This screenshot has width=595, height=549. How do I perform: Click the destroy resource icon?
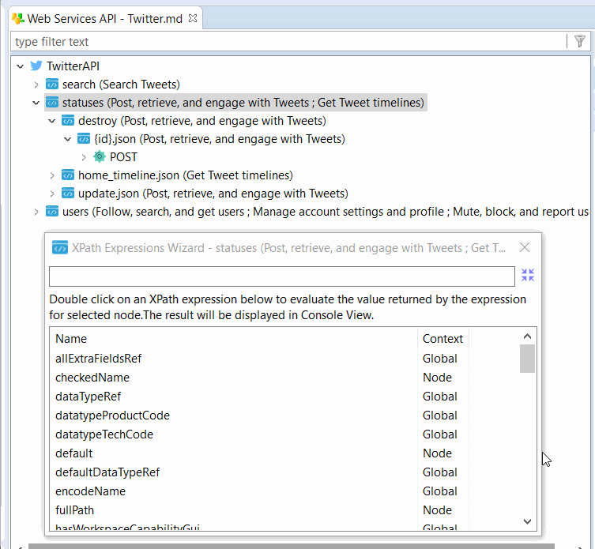click(x=68, y=120)
